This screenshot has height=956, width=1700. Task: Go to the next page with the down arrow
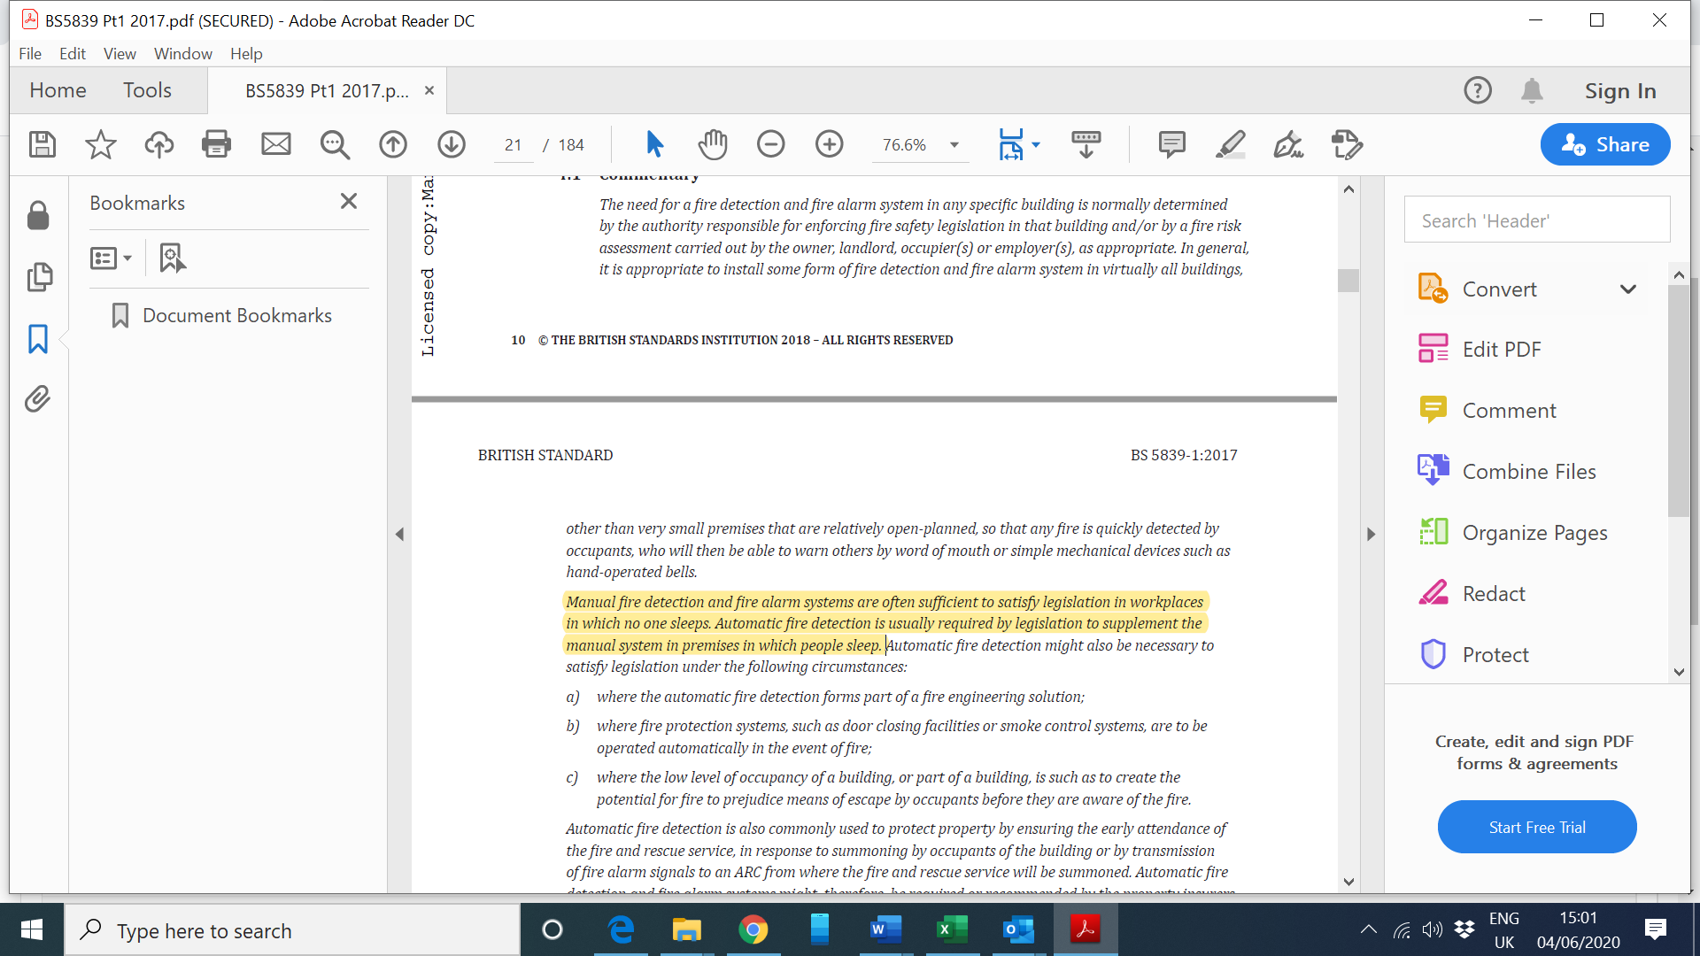click(x=452, y=144)
